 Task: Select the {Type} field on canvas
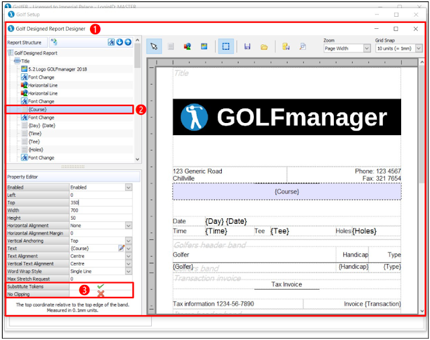point(392,267)
